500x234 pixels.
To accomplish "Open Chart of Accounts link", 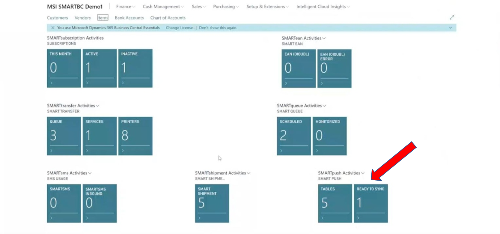I will pos(168,18).
